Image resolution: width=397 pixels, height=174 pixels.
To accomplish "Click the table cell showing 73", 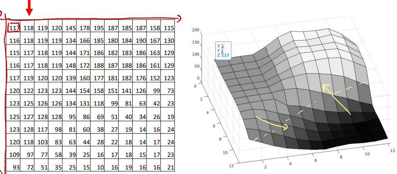I will click(x=168, y=89).
